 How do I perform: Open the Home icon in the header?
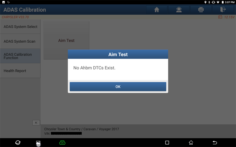(157, 10)
